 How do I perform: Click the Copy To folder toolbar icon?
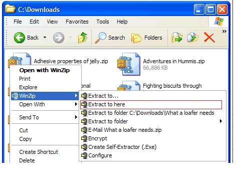pos(193,38)
